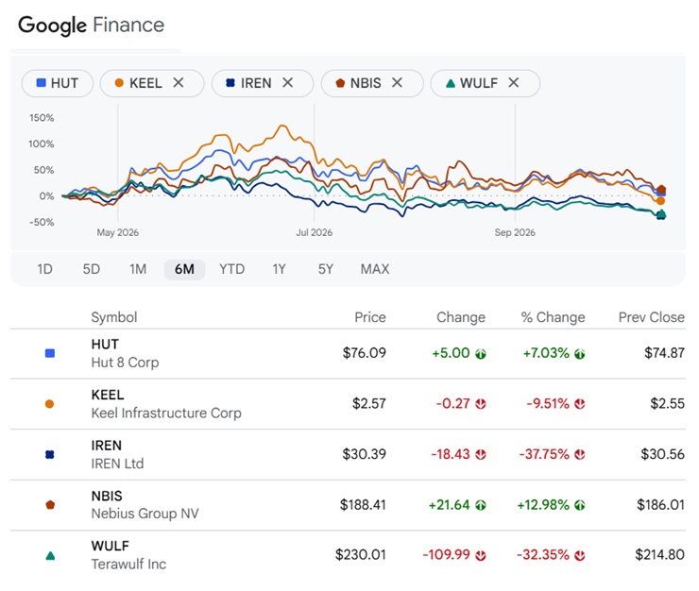Sort table by Price column header

370,317
